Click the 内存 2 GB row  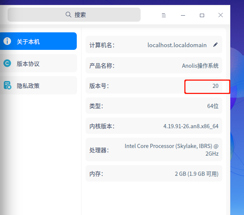[x=154, y=174]
